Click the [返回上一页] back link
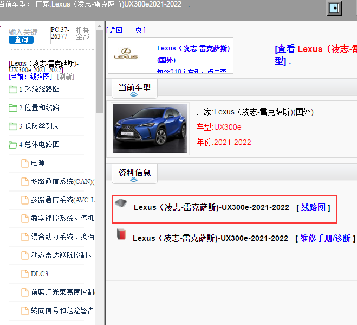Viewport: 357px width, 325px height. 126,30
